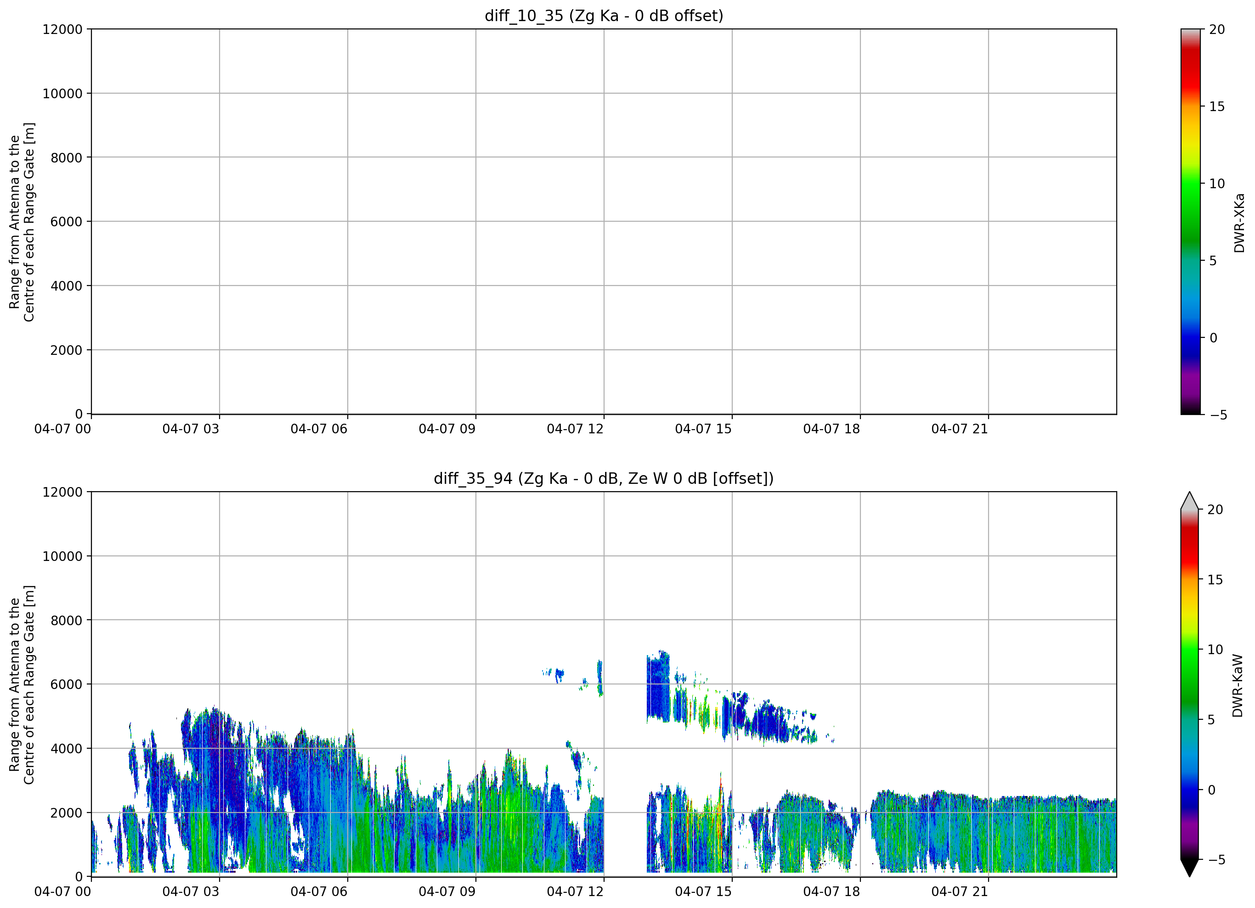1255x908 pixels.
Task: Click y-tick "8000" on the diff_10_35 plot
Action: 67,157
